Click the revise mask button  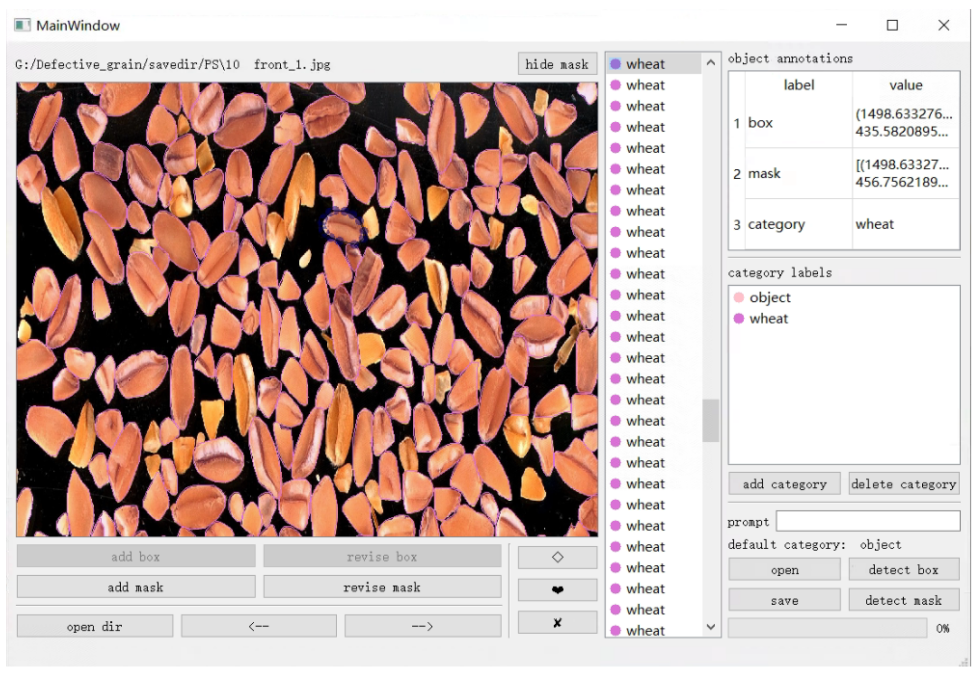(x=382, y=587)
